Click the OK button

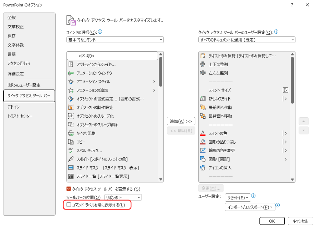click(x=272, y=221)
